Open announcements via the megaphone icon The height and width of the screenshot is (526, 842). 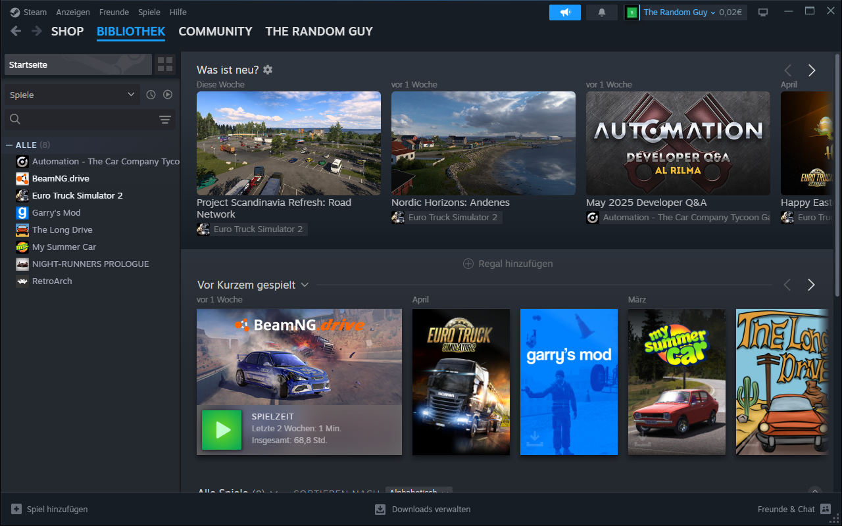tap(565, 12)
